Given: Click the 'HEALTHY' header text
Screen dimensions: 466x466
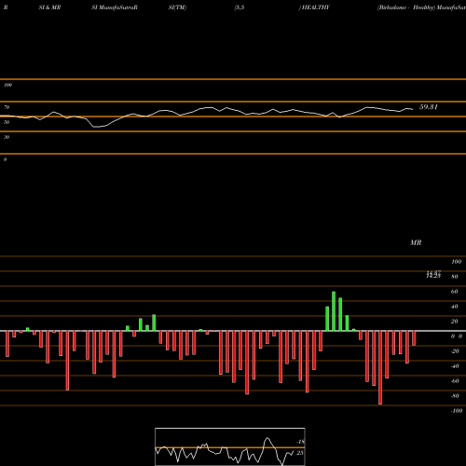Looking at the screenshot, I should [x=315, y=7].
